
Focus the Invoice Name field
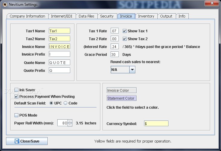click(x=59, y=47)
